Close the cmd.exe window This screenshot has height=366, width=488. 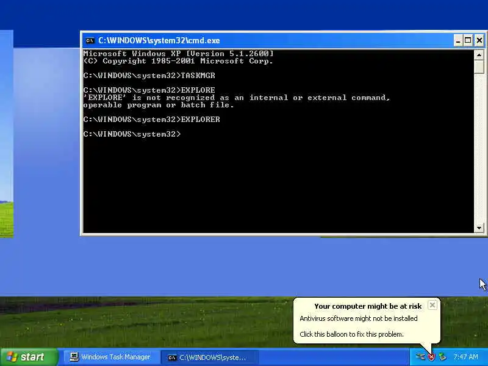pos(479,40)
